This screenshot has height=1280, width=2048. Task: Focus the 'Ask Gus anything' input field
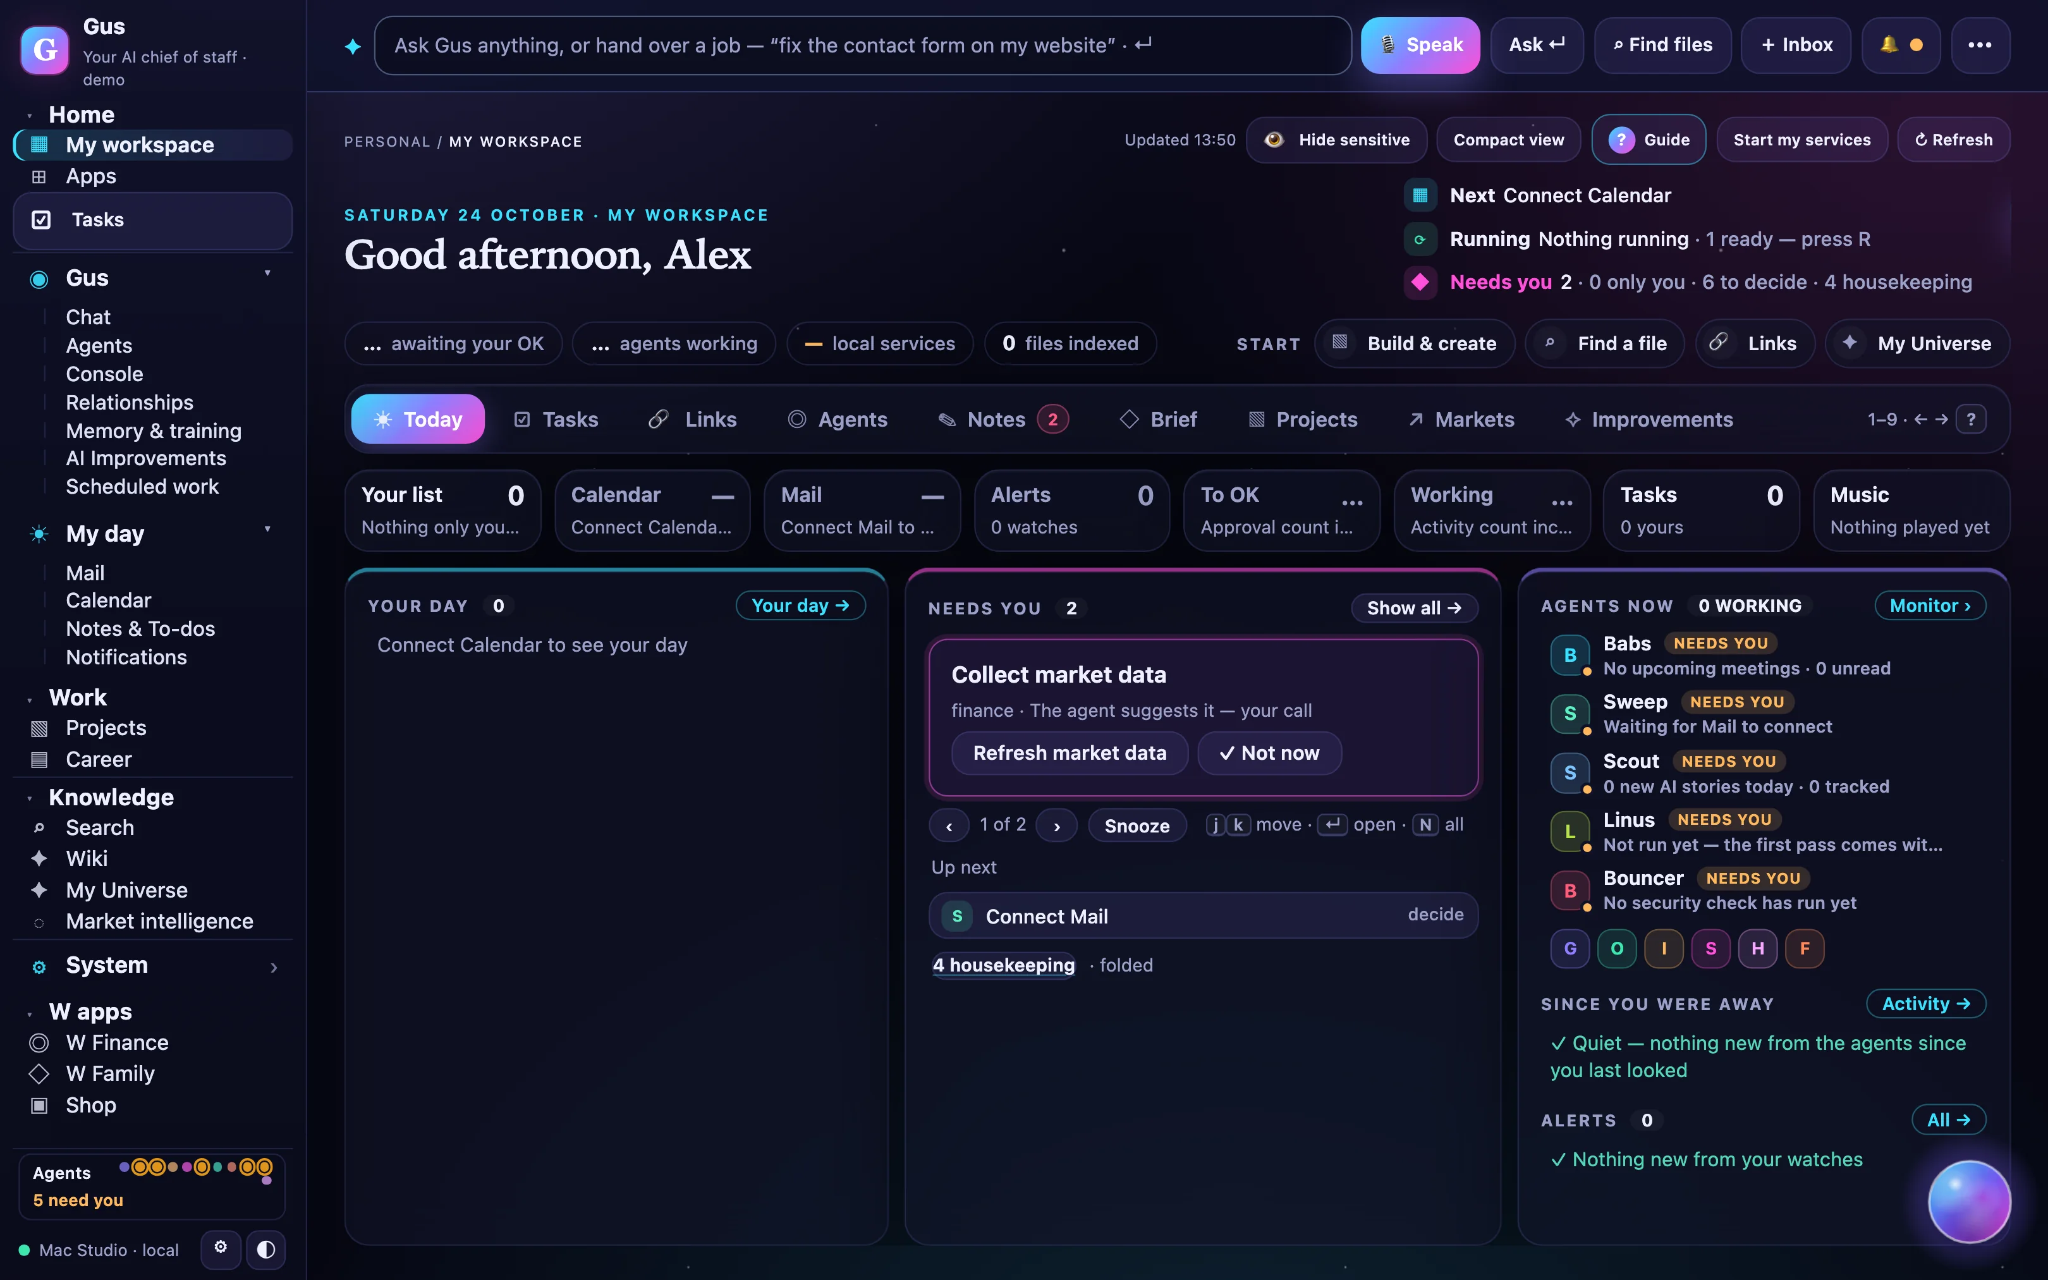pos(862,45)
